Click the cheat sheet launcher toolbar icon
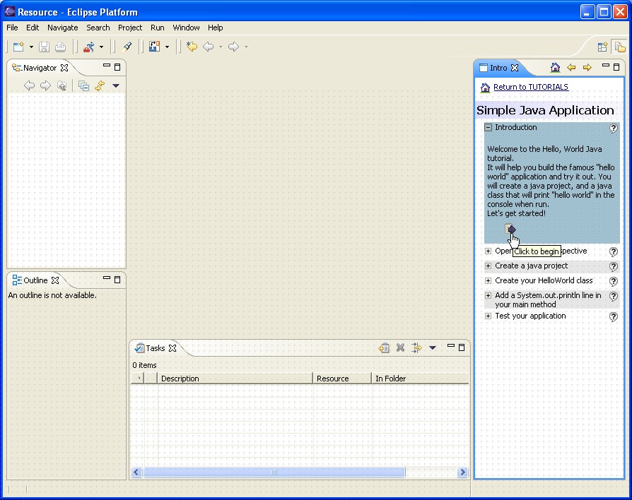The image size is (632, 500). point(154,47)
